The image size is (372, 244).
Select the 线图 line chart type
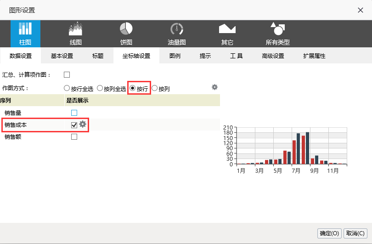click(76, 34)
